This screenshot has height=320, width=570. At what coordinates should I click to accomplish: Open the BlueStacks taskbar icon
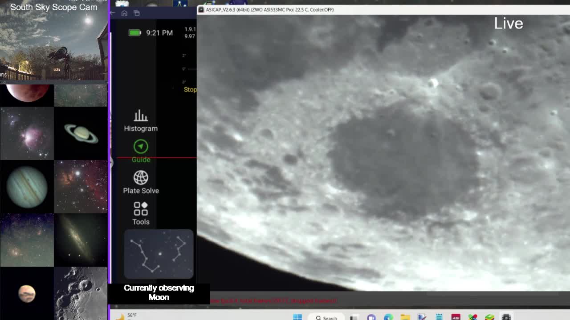tap(489, 317)
